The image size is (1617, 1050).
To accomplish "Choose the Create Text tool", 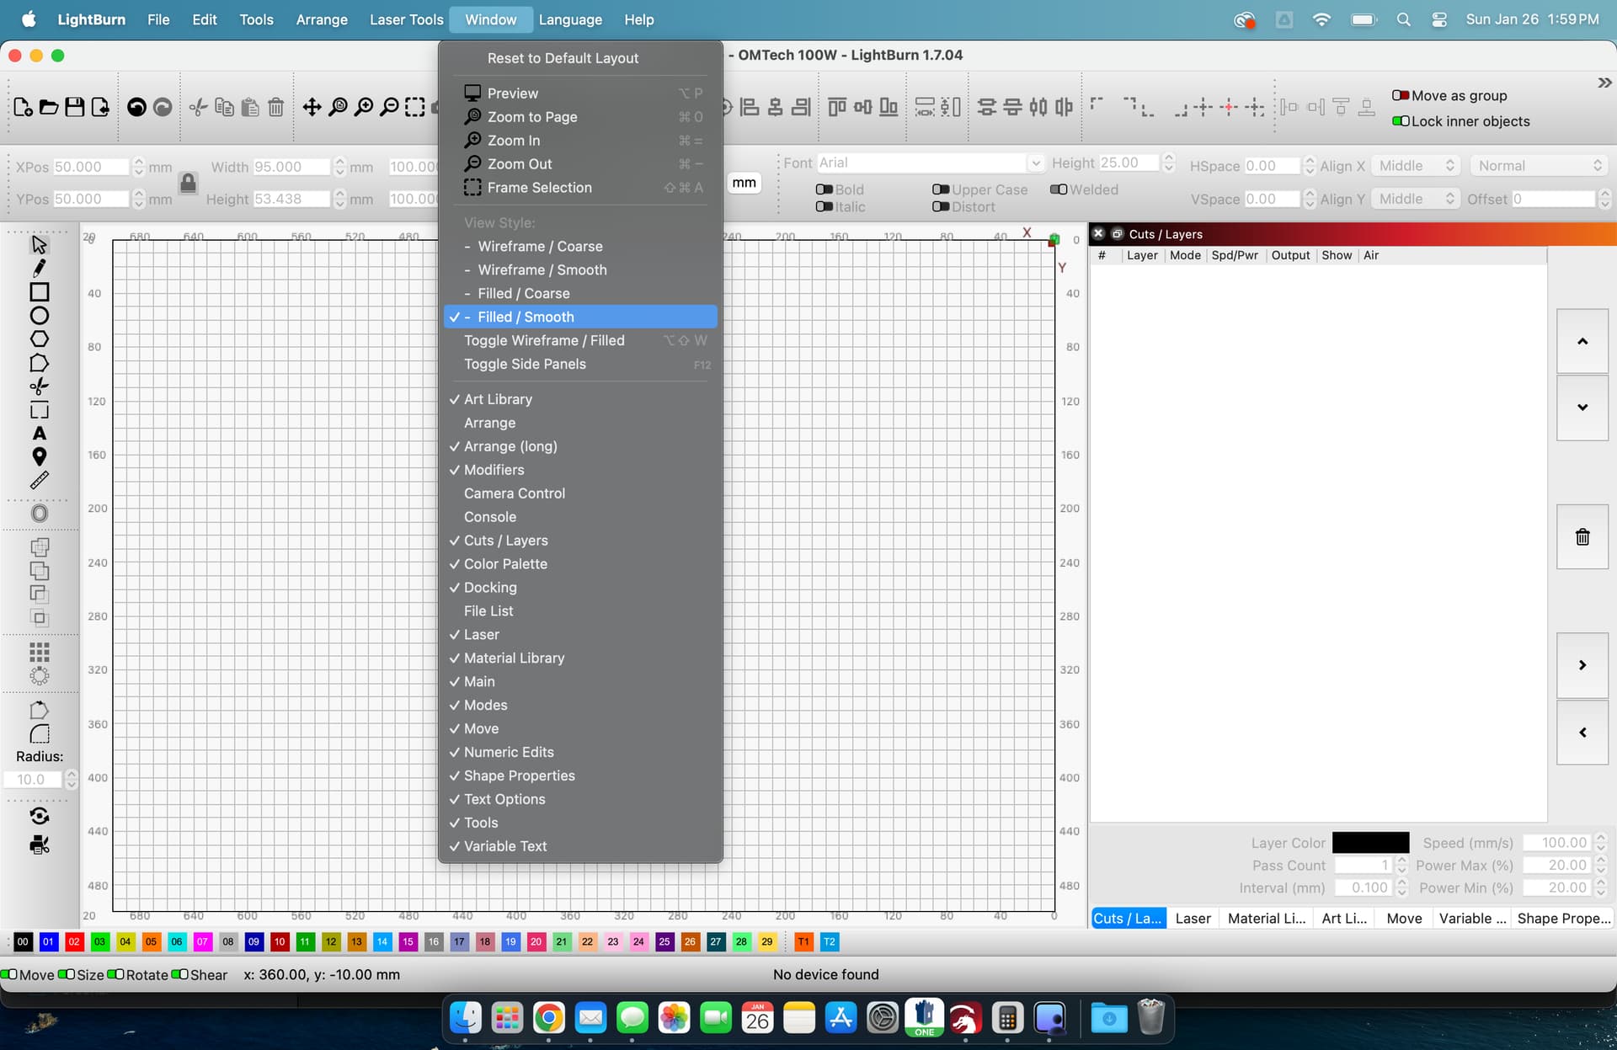I will coord(39,433).
